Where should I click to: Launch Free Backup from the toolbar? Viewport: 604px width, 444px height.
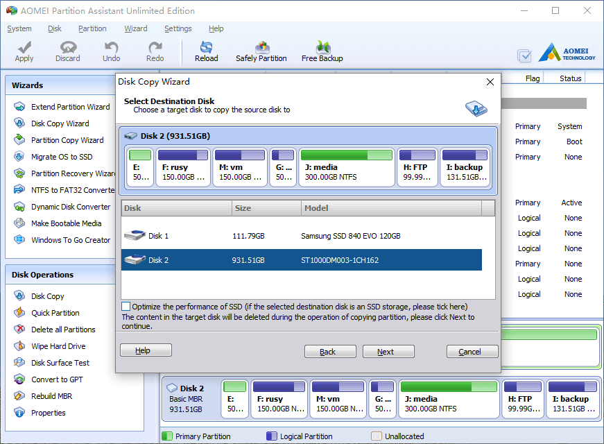click(322, 51)
